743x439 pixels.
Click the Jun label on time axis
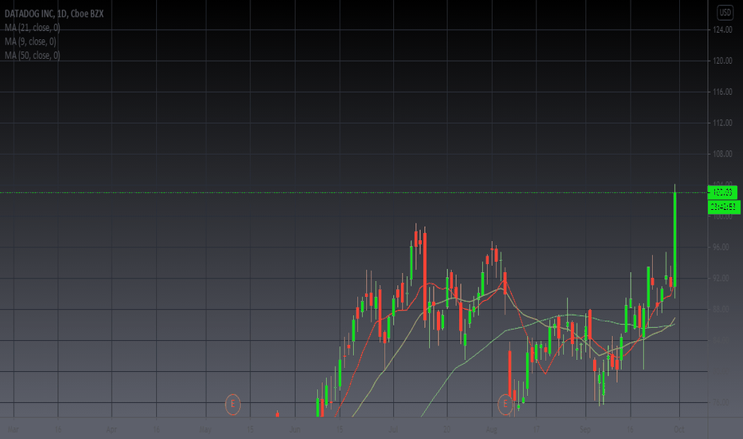tap(295, 429)
